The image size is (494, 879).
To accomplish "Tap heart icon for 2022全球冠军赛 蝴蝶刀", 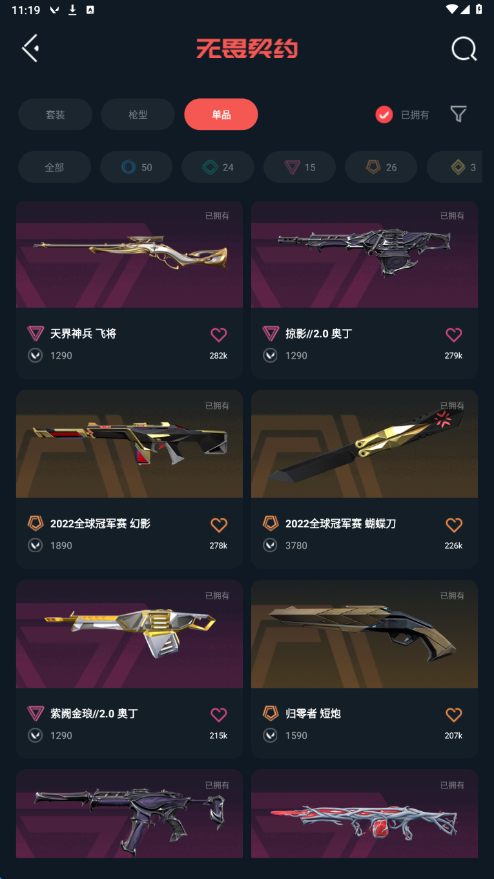I will tap(454, 524).
